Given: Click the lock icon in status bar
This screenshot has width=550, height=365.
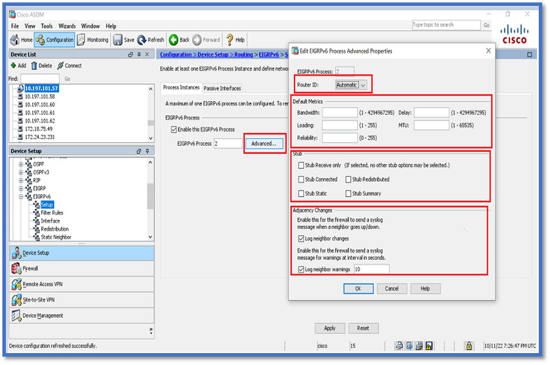Looking at the screenshot, I should coord(469,346).
